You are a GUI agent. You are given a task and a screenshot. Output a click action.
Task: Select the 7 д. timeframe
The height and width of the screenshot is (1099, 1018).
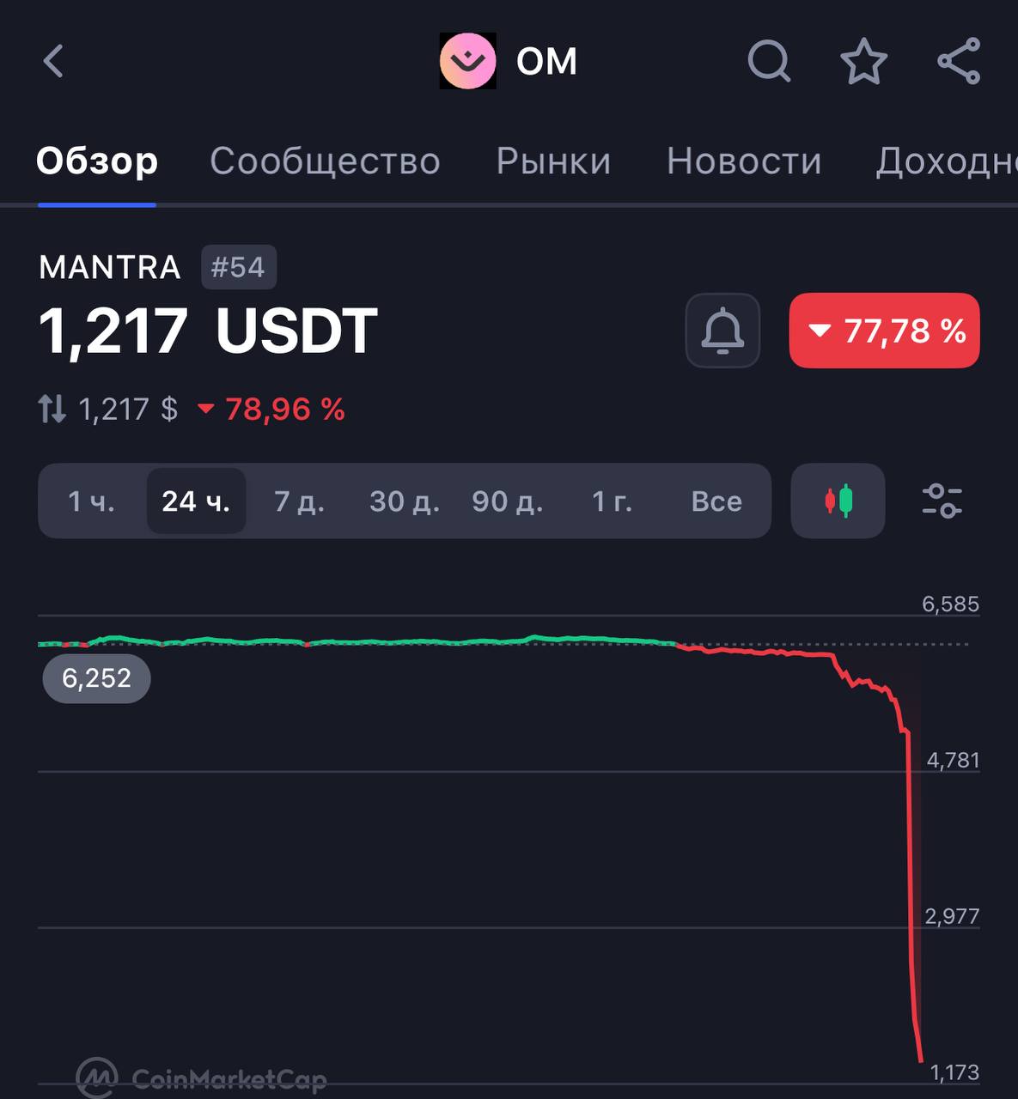point(299,501)
